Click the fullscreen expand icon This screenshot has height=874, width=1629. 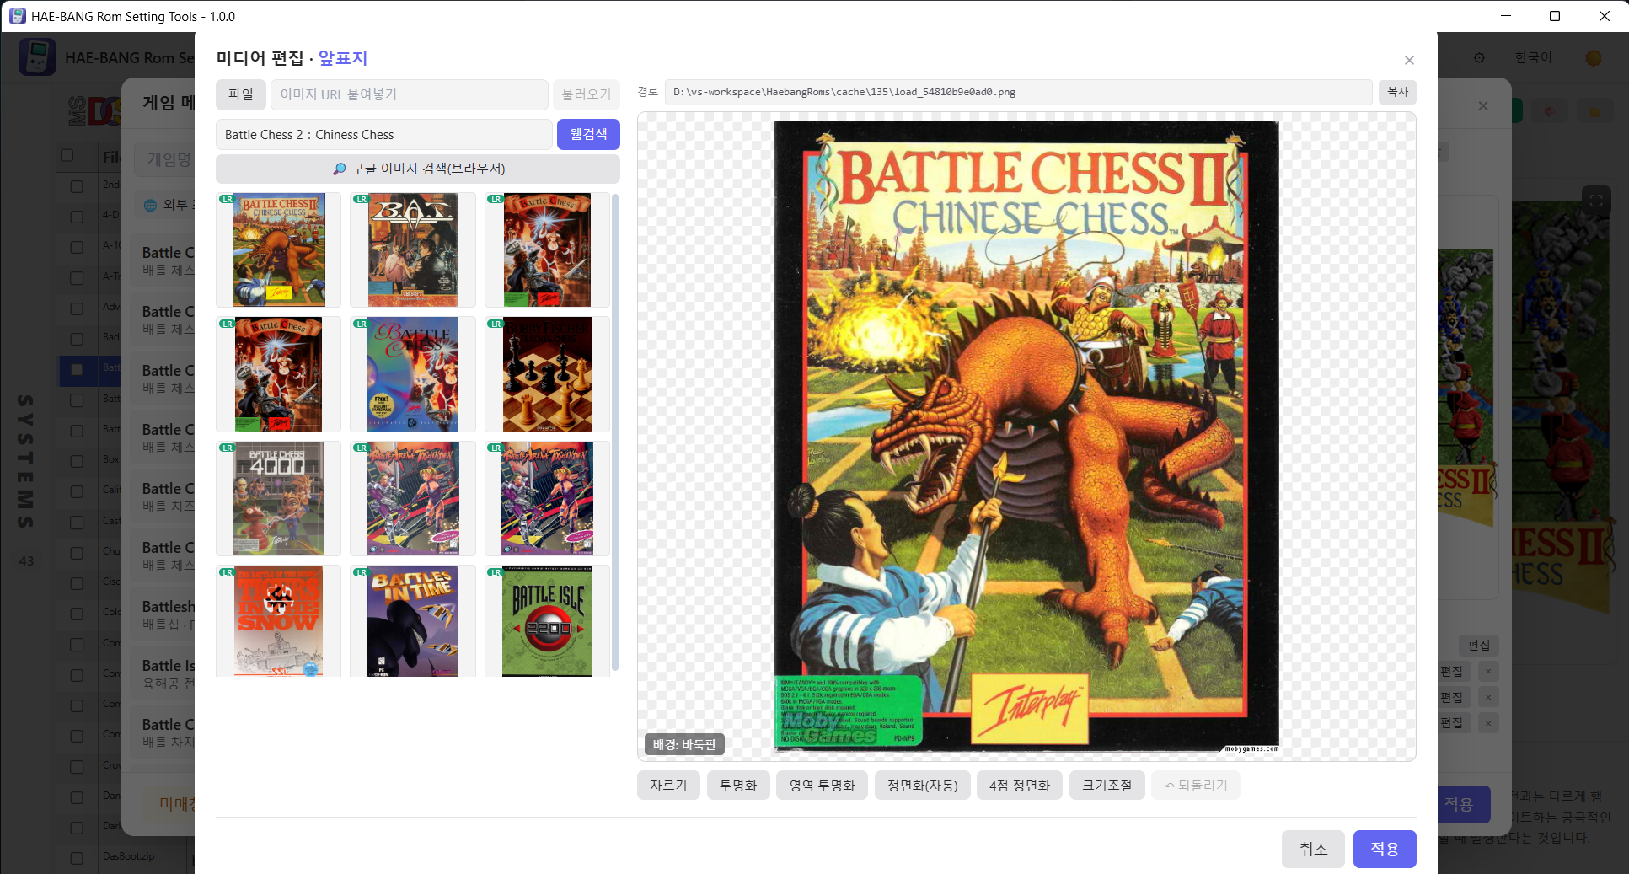click(1596, 201)
